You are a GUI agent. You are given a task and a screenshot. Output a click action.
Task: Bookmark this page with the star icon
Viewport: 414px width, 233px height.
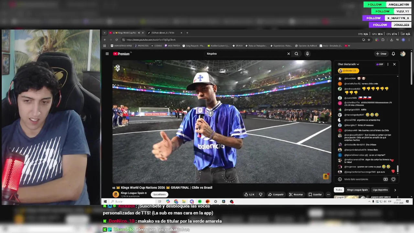point(369,40)
